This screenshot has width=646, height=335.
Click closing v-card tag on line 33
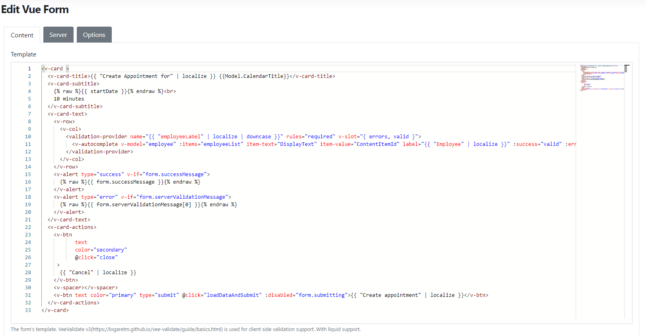[55, 310]
